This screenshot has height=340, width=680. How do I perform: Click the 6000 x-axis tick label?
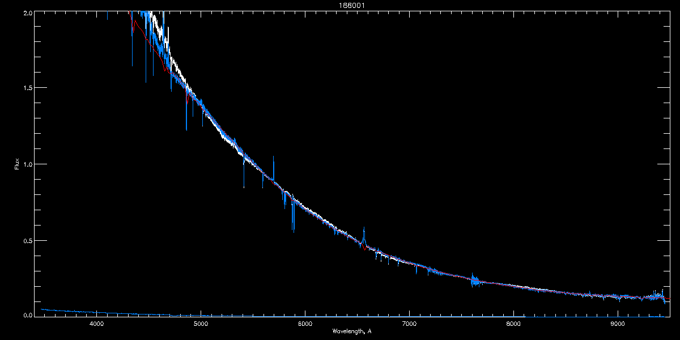click(x=305, y=324)
